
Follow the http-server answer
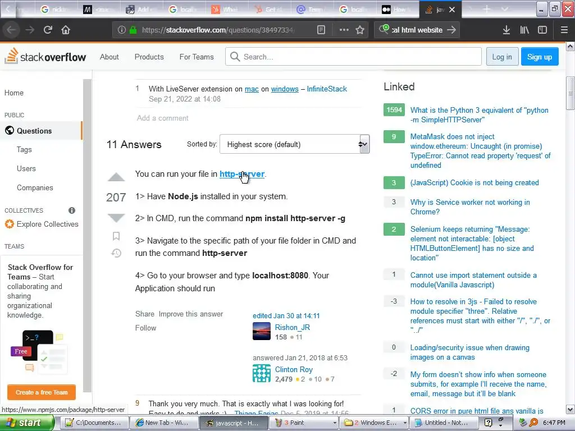point(145,328)
